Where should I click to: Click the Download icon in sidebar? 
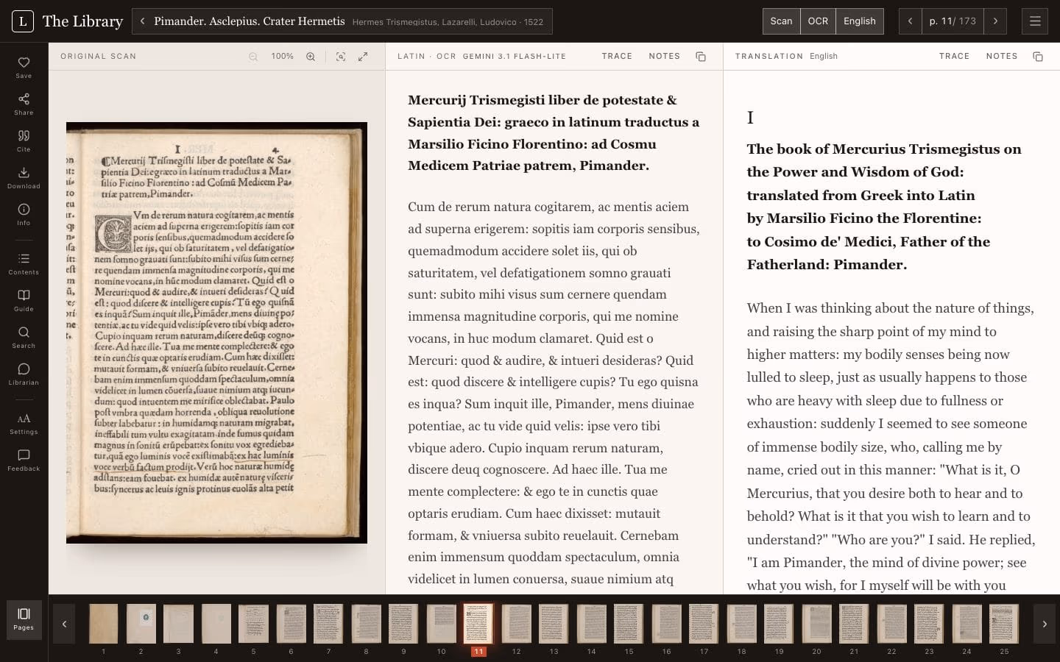[24, 177]
